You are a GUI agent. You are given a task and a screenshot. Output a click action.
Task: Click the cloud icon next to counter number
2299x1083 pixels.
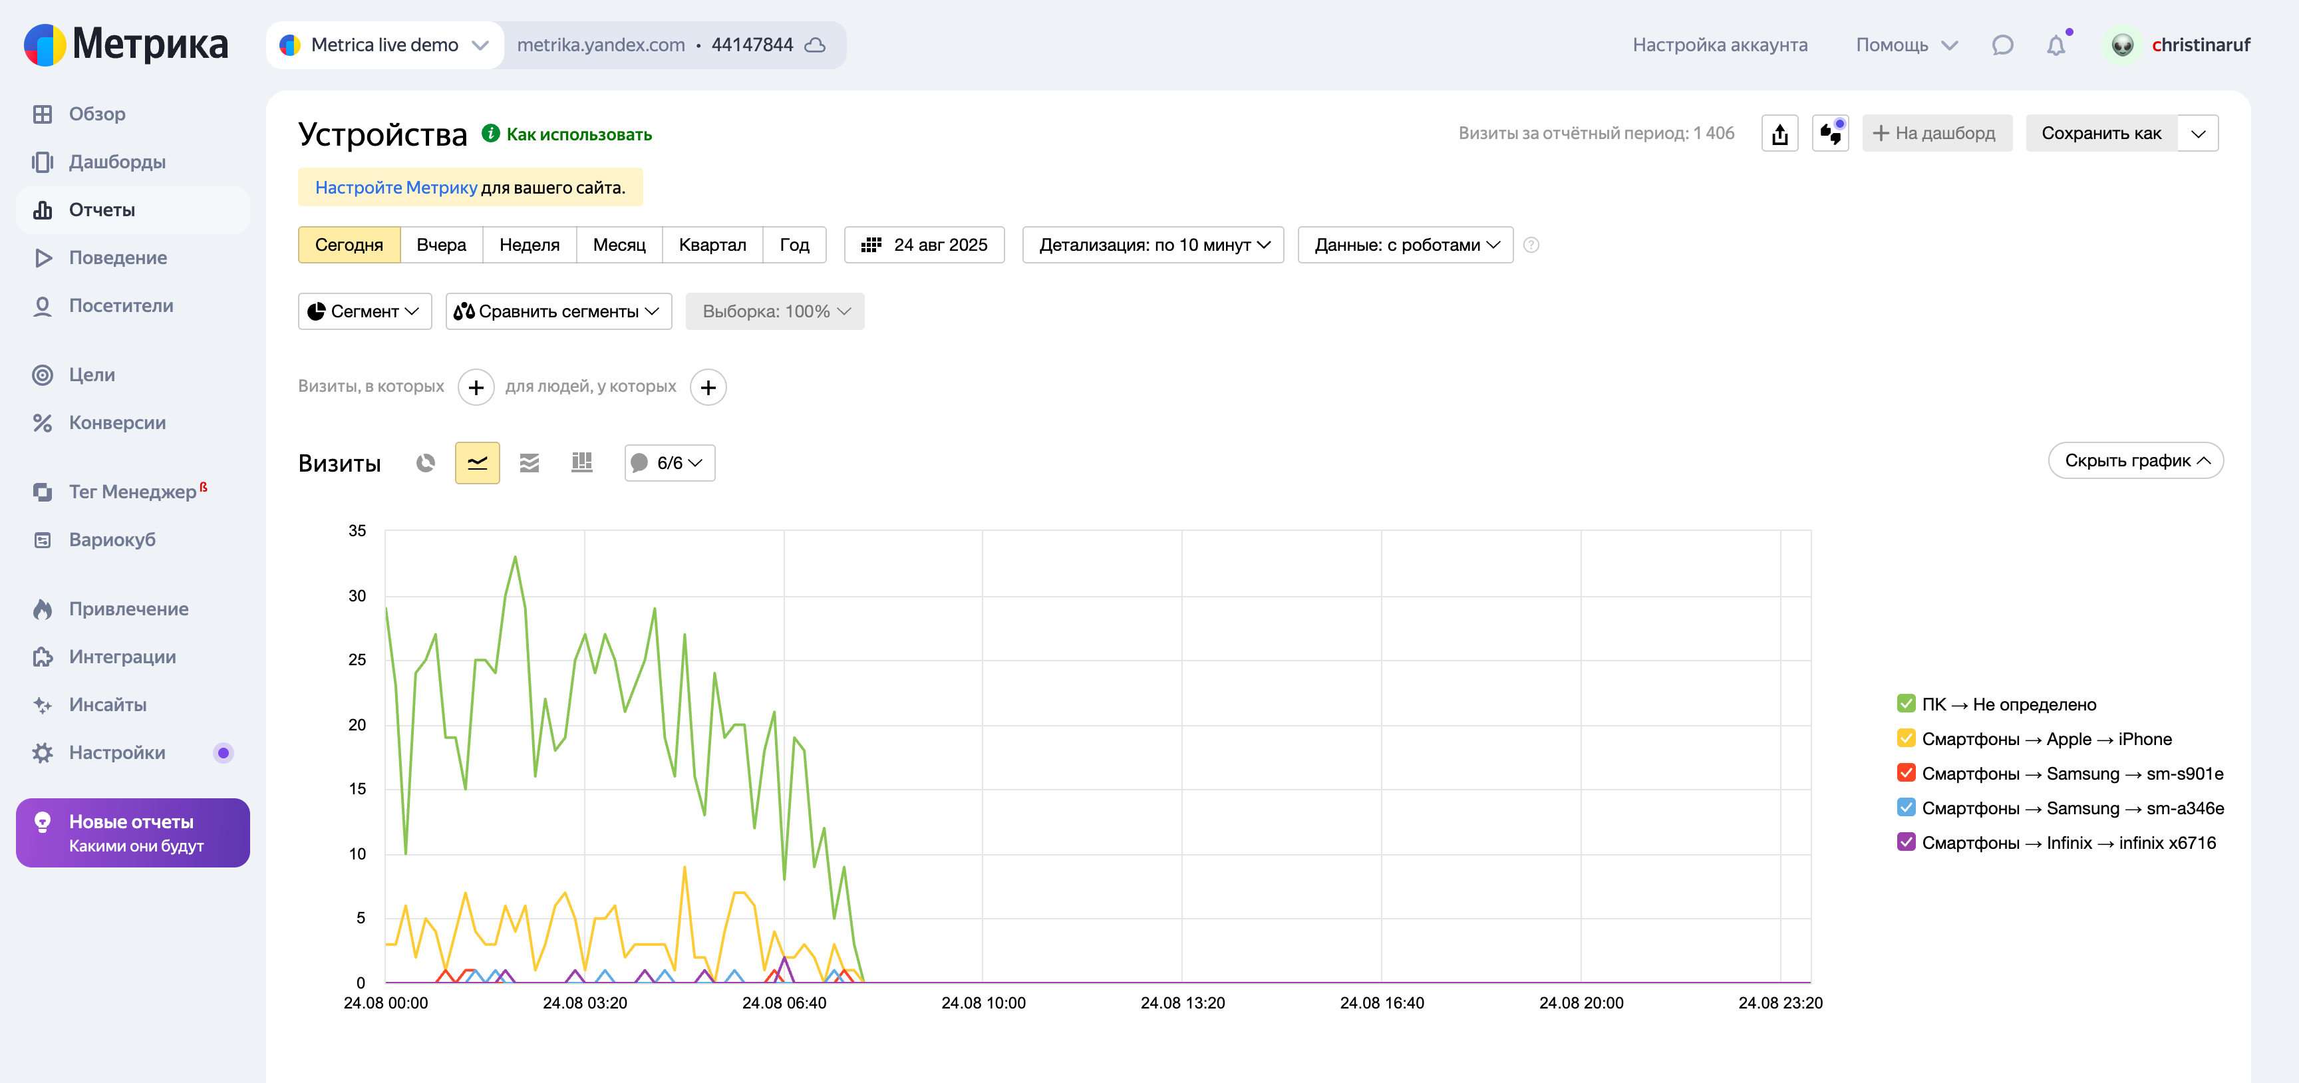[x=815, y=45]
